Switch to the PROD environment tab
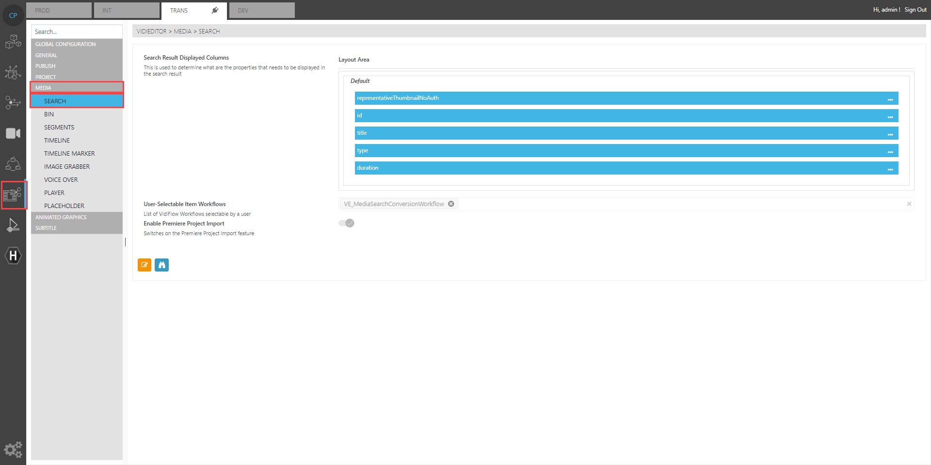 pos(59,10)
